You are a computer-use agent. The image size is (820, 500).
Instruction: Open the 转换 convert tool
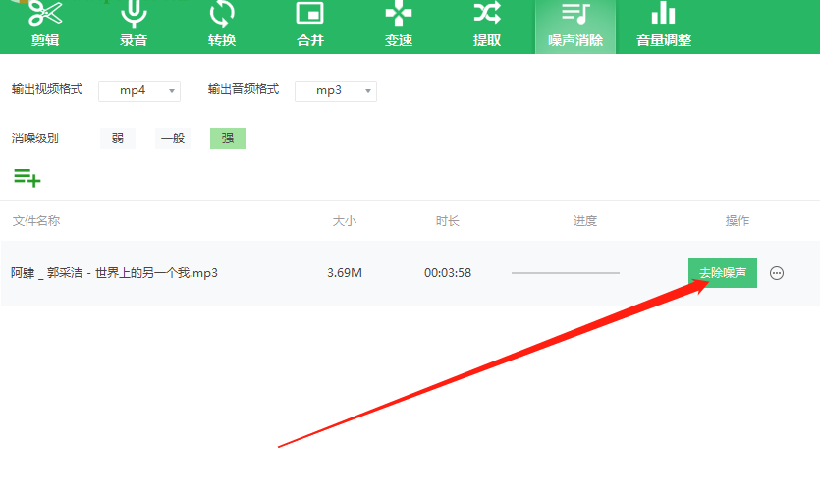[x=222, y=26]
